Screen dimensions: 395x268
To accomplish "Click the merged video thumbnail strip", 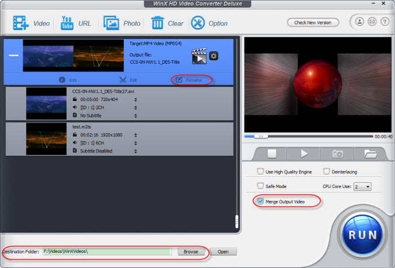I will (x=73, y=55).
